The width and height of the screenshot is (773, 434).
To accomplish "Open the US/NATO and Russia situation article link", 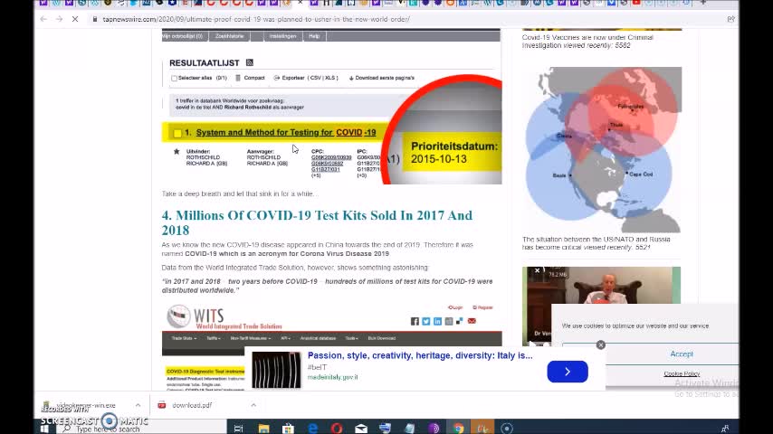I will pos(596,243).
